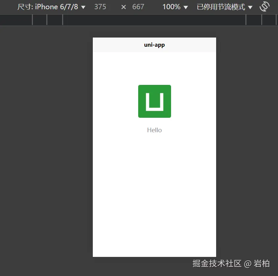This screenshot has width=278, height=276.
Task: Click the uni-app navigation title bar
Action: 154,45
